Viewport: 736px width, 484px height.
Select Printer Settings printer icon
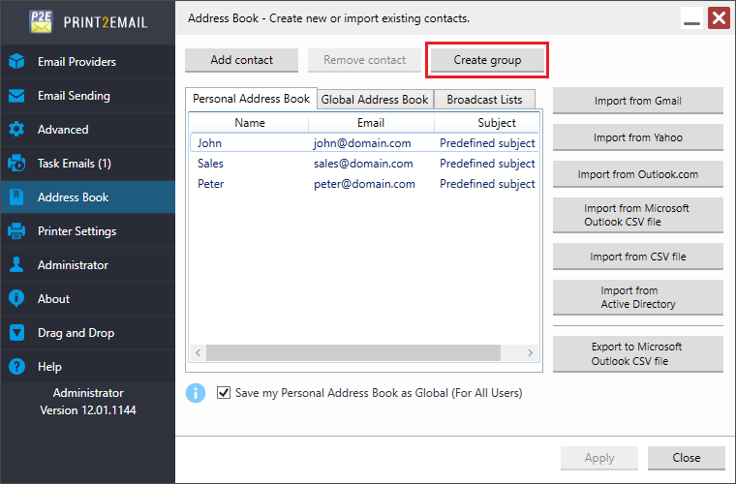pyautogui.click(x=16, y=230)
